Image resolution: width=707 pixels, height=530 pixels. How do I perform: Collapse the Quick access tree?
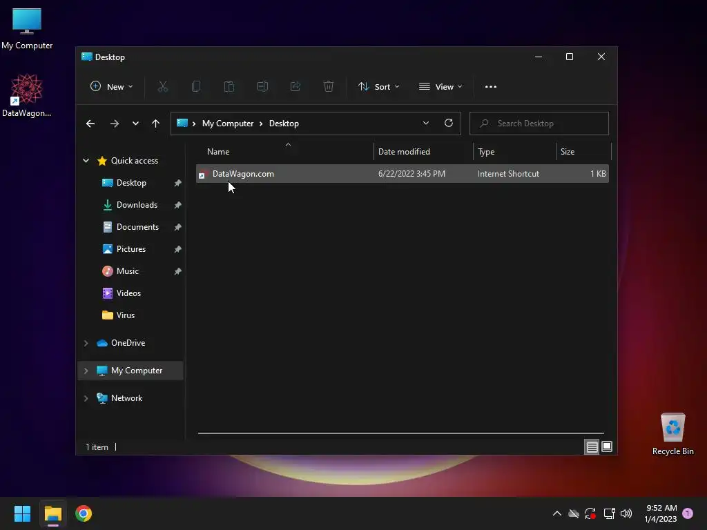pyautogui.click(x=86, y=161)
